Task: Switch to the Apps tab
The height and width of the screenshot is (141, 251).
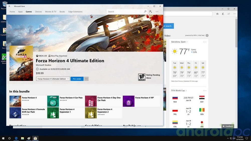Action: [20, 12]
